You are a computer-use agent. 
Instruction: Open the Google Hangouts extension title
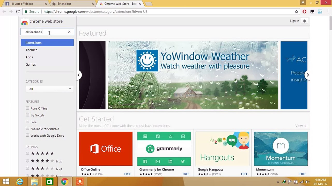click(210, 169)
